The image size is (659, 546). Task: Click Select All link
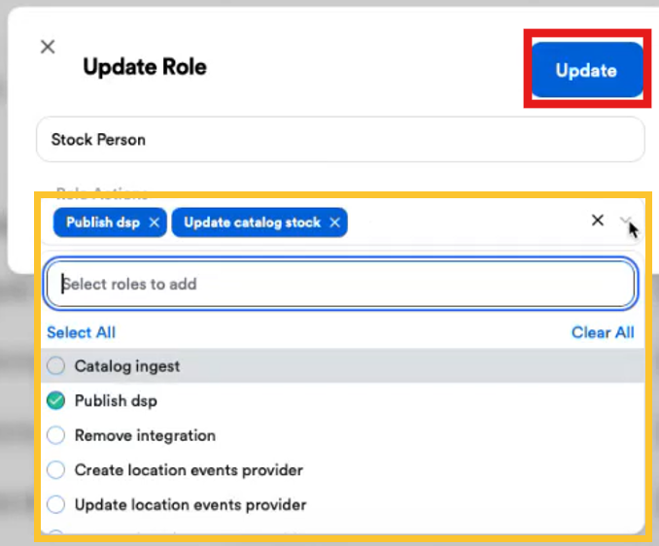pos(81,332)
